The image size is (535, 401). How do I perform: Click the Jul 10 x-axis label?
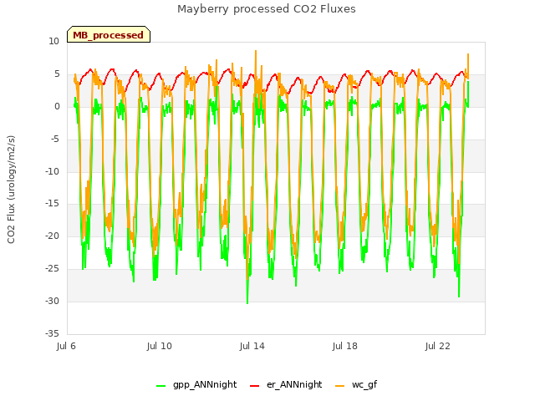[x=160, y=346]
